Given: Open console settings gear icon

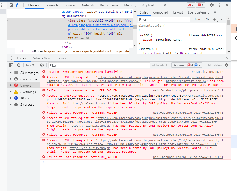Looking at the screenshot, I should (x=226, y=65).
